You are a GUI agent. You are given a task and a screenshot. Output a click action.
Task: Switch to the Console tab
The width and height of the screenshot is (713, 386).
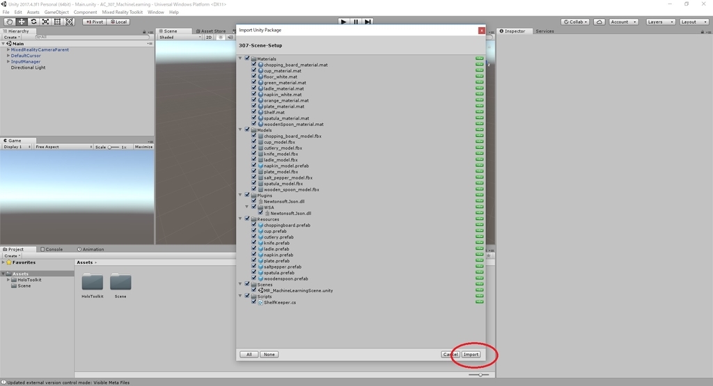52,249
